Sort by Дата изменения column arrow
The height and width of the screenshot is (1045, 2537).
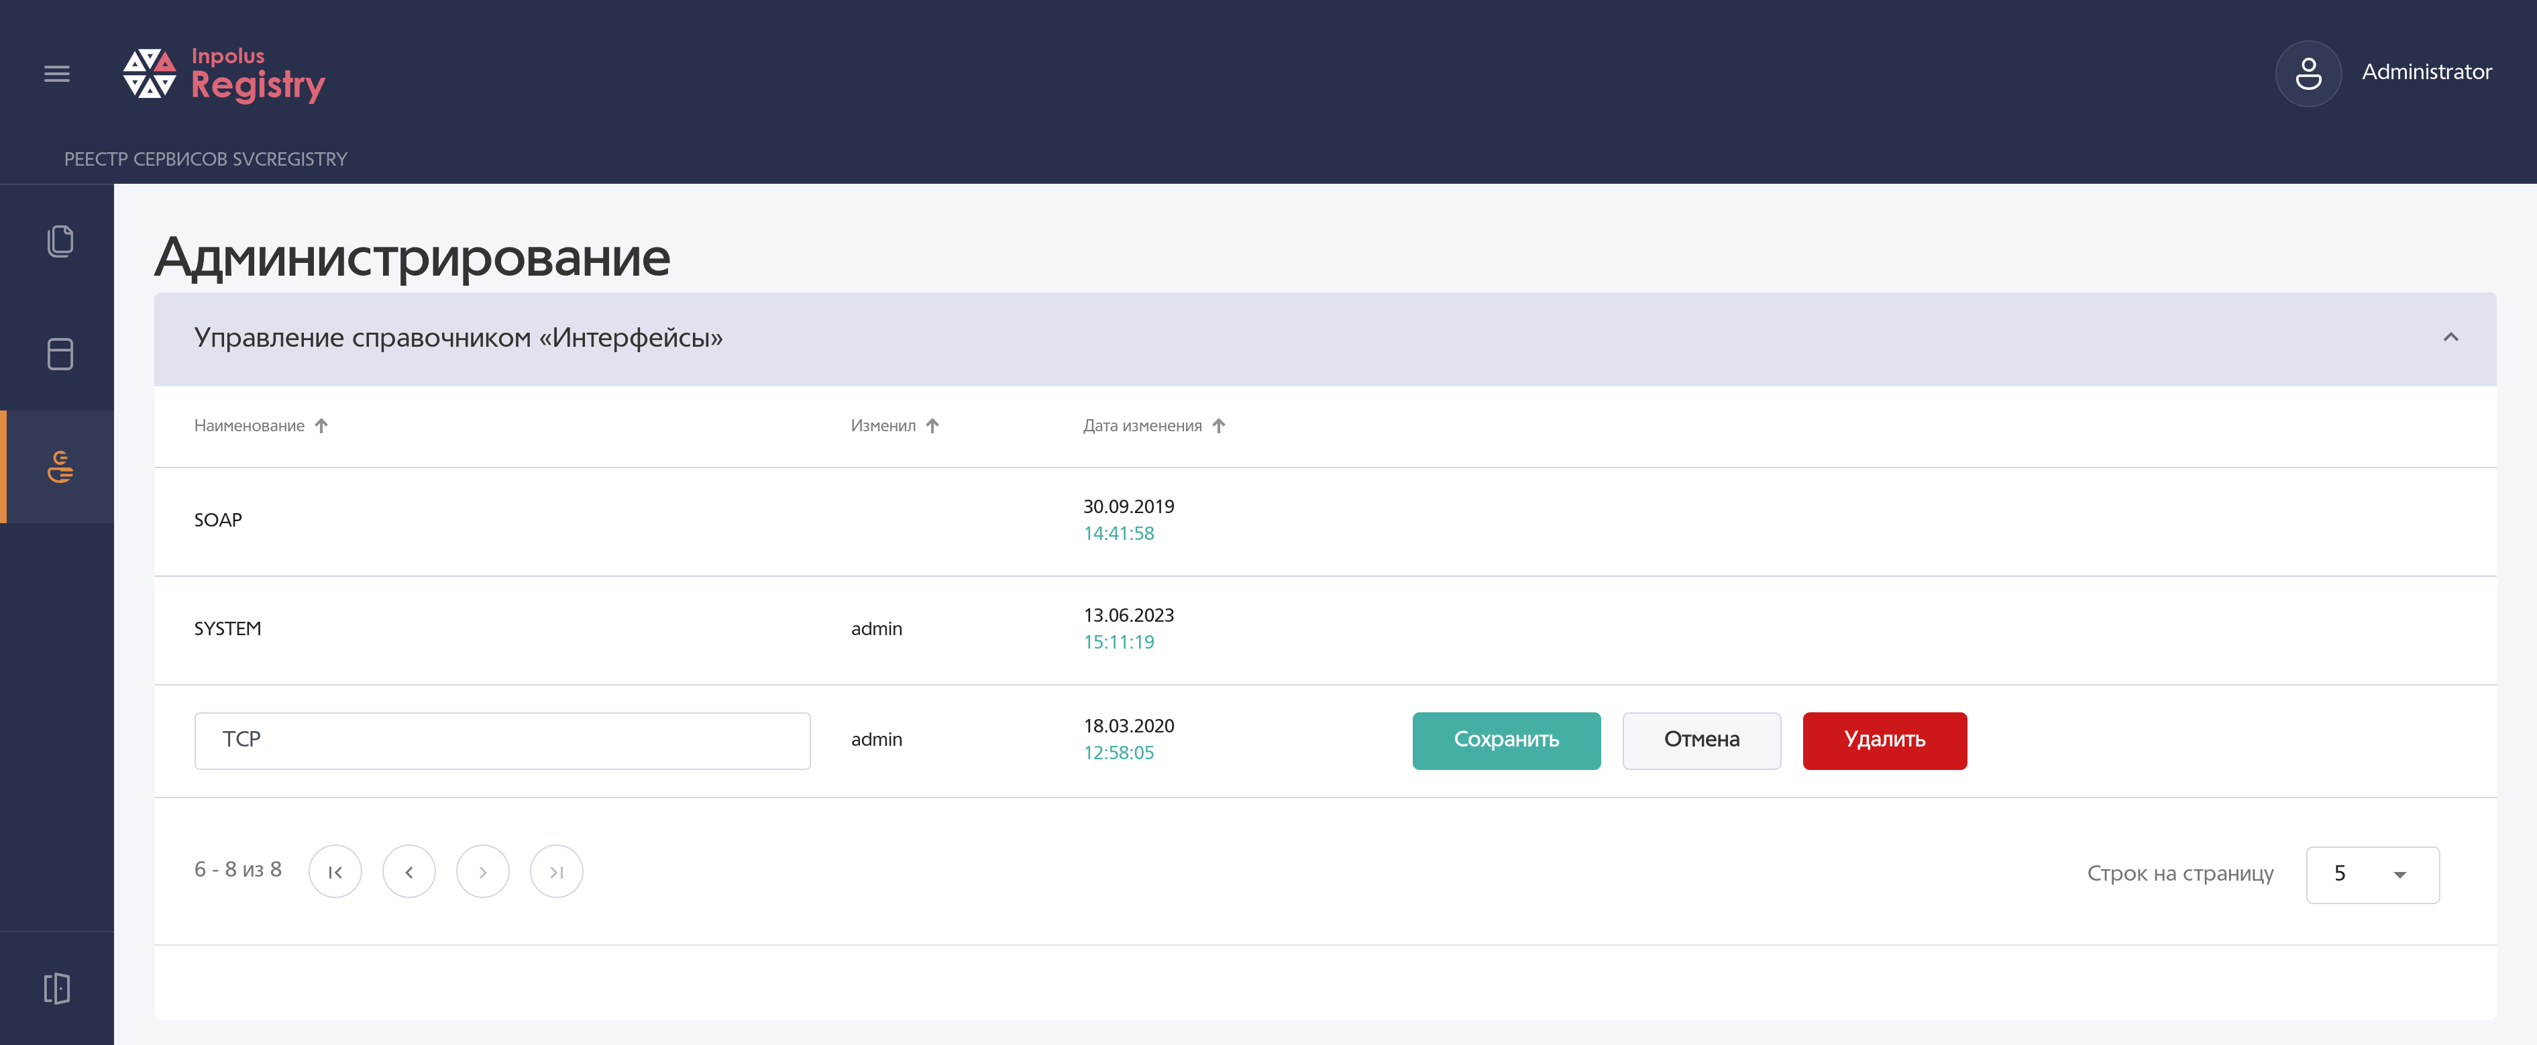coord(1218,425)
